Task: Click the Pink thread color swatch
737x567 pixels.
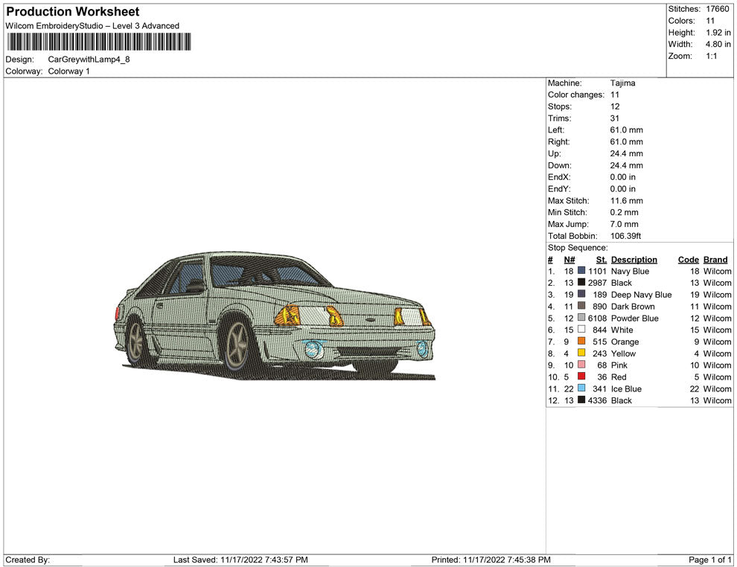Action: [x=581, y=365]
